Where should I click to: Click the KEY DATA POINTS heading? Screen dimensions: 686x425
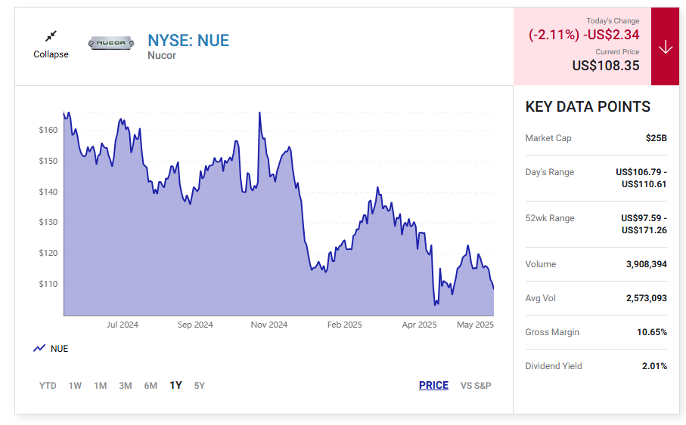[588, 106]
